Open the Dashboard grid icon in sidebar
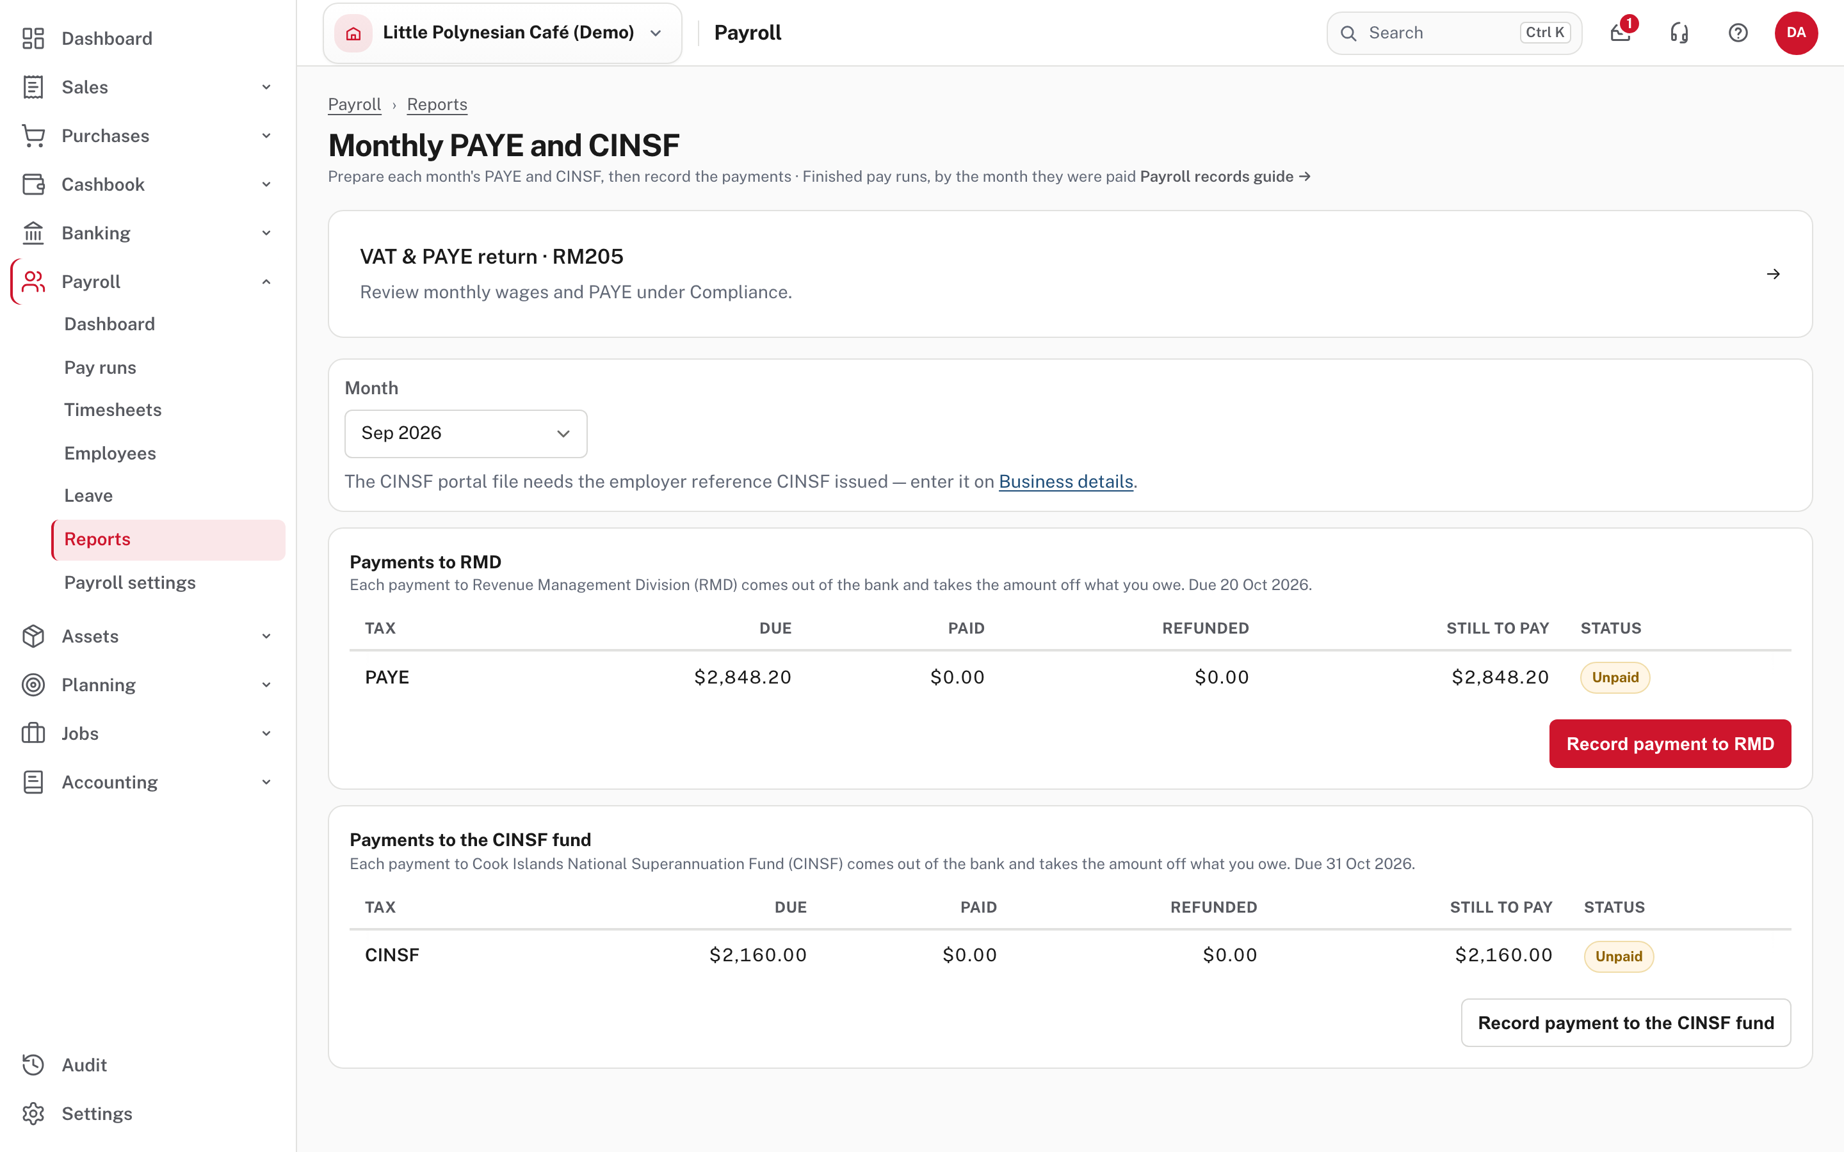 click(x=33, y=38)
